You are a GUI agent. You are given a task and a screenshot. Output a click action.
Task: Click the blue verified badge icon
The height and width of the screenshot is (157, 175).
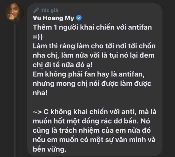(x=78, y=18)
